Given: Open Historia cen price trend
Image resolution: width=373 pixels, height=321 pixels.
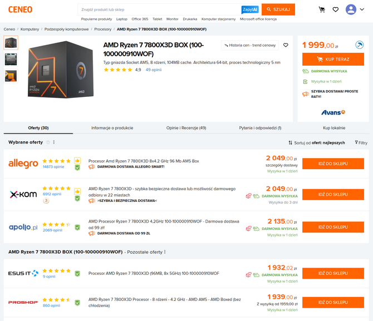Looking at the screenshot, I should point(250,45).
